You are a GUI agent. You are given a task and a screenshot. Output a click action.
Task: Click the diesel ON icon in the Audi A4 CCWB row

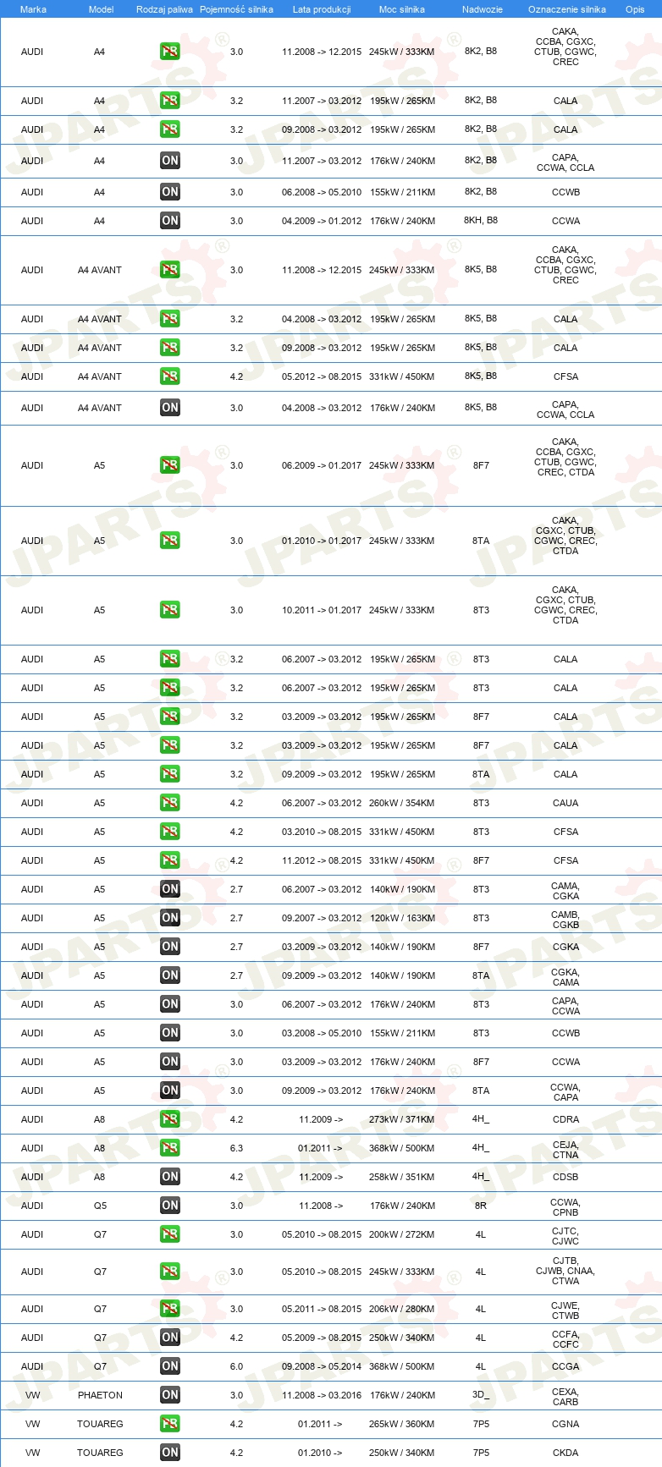point(170,192)
